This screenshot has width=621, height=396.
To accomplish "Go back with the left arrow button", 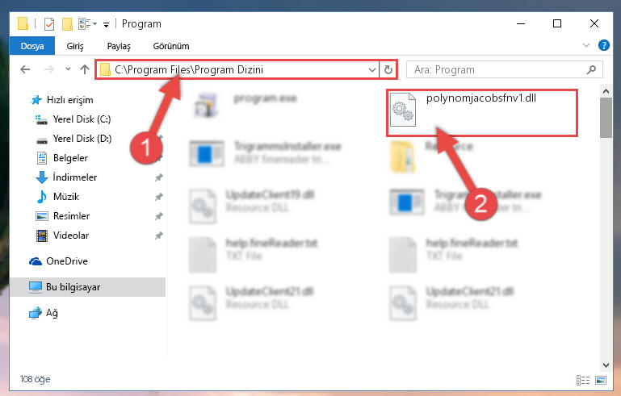I will (25, 69).
